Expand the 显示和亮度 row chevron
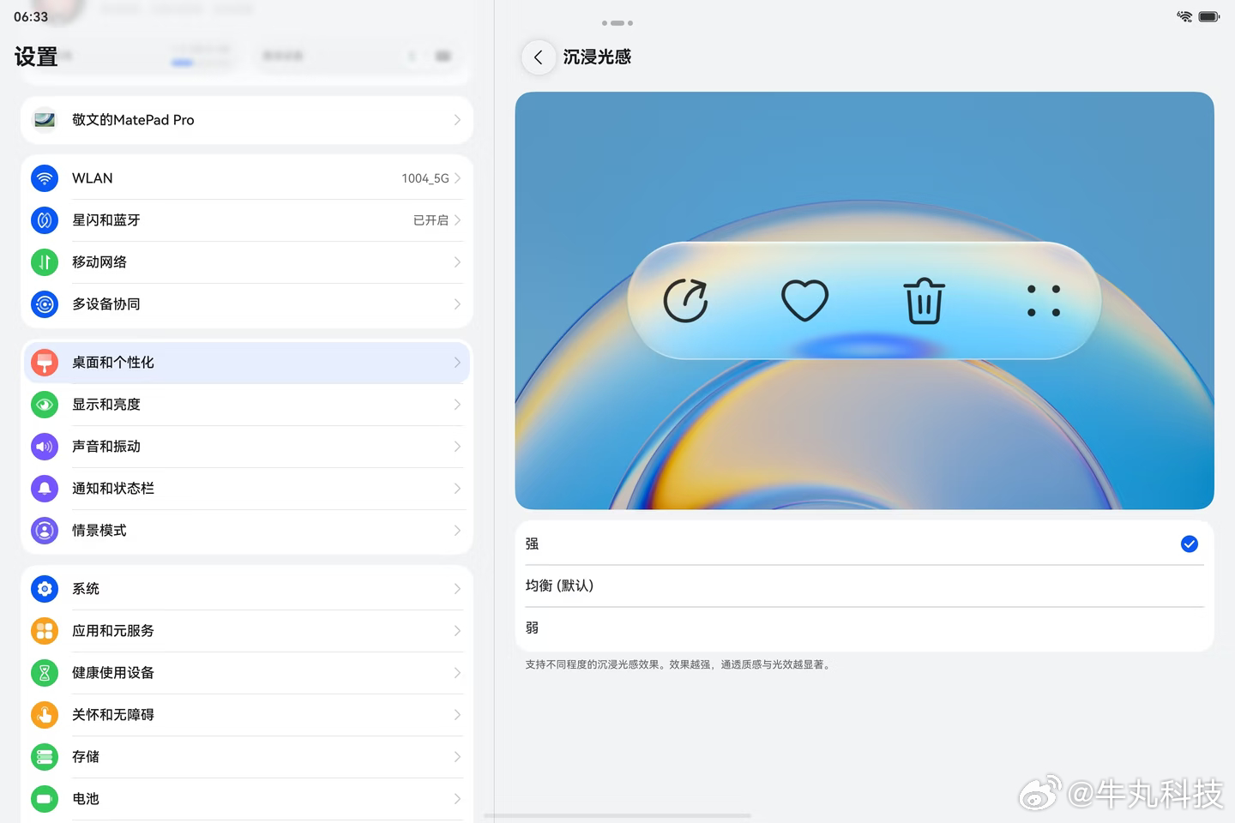1235x823 pixels. point(457,405)
